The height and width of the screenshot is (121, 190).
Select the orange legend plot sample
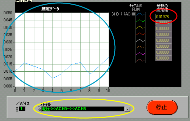[140, 47]
